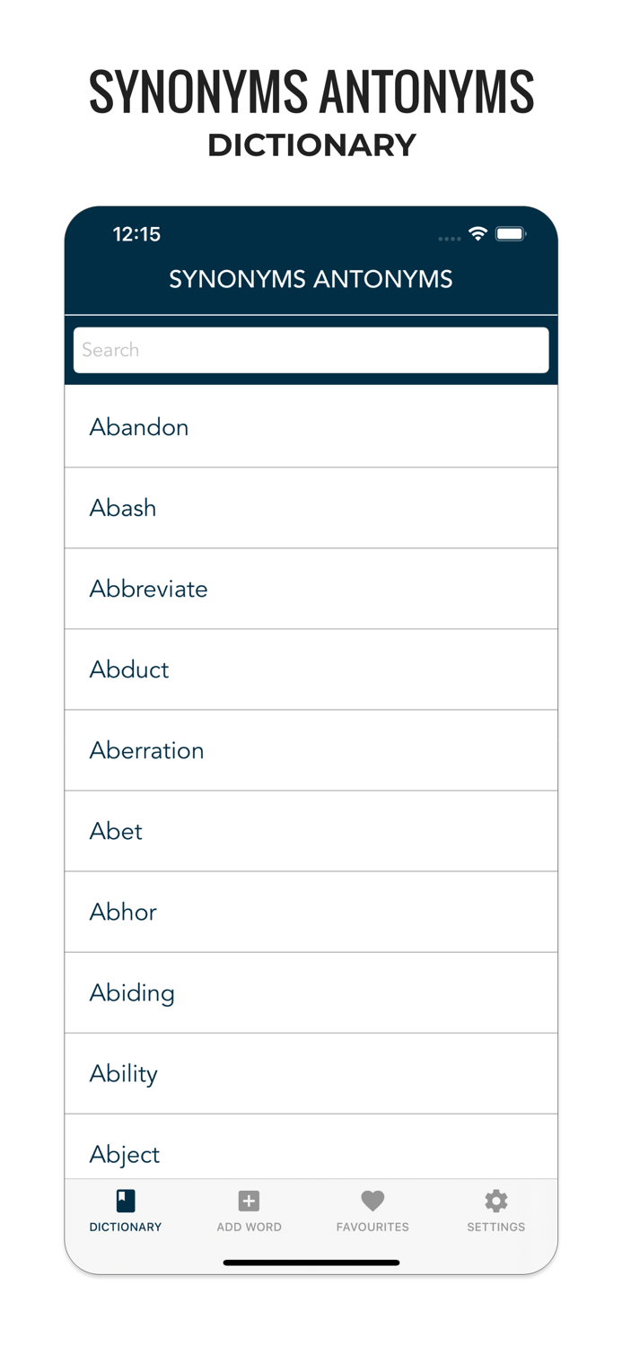This screenshot has width=622, height=1346.
Task: Open Settings using the gear icon
Action: [495, 1201]
